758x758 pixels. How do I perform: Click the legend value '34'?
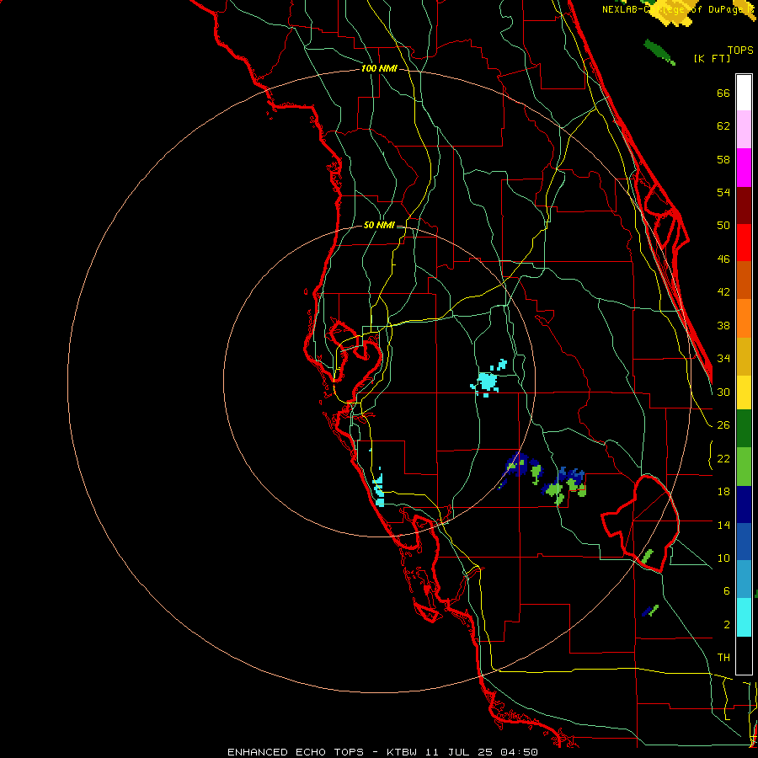pos(723,359)
